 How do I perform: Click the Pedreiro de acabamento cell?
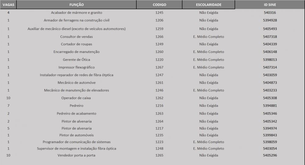(76, 113)
